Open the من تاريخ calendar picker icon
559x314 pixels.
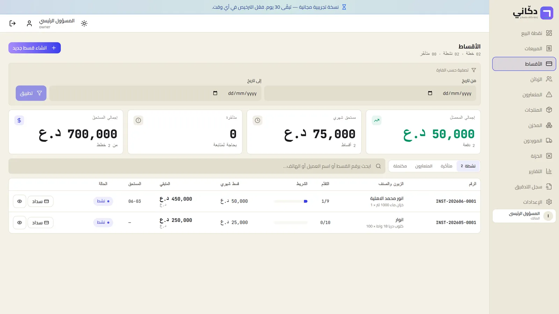[x=430, y=93]
